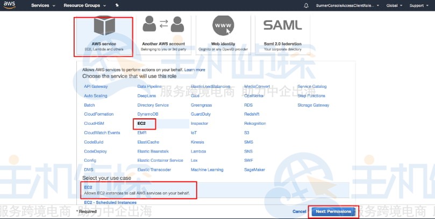The height and width of the screenshot is (219, 435).
Task: Open the Support menu
Action: 419,5
